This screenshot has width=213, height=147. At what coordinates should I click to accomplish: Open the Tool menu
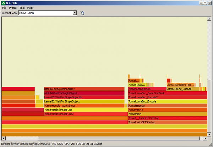22,8
